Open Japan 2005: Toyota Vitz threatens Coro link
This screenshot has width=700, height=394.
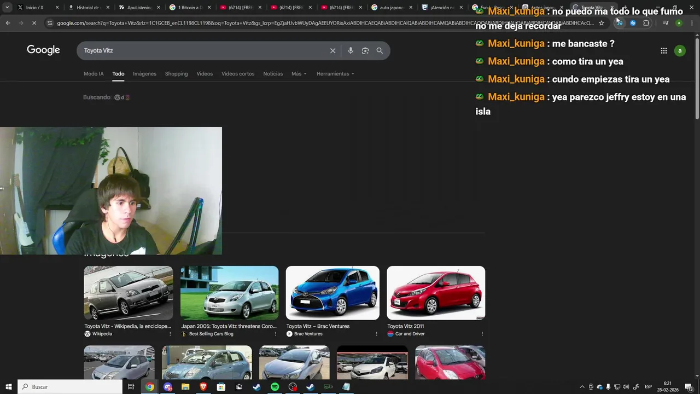(x=229, y=326)
